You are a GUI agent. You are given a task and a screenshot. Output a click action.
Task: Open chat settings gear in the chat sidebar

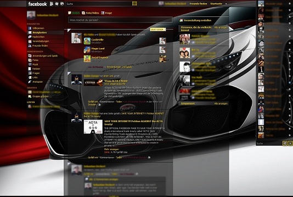click(x=285, y=143)
